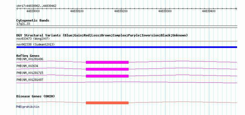This screenshot has height=115, width=245.
Task: Select the Cytogenetic Bands track title
Action: 33,20
